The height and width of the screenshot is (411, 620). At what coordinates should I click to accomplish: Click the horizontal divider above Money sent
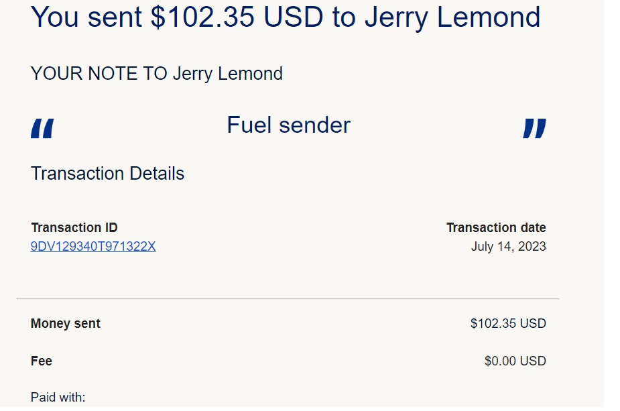click(x=288, y=298)
